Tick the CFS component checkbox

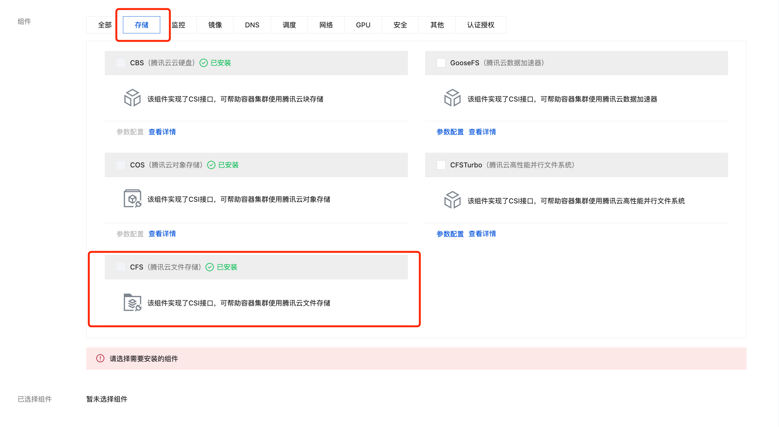[x=121, y=267]
